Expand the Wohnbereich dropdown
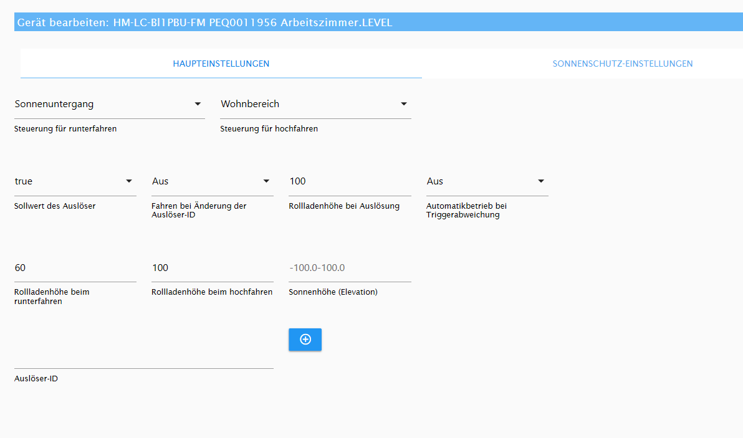This screenshot has width=743, height=438. (315, 104)
